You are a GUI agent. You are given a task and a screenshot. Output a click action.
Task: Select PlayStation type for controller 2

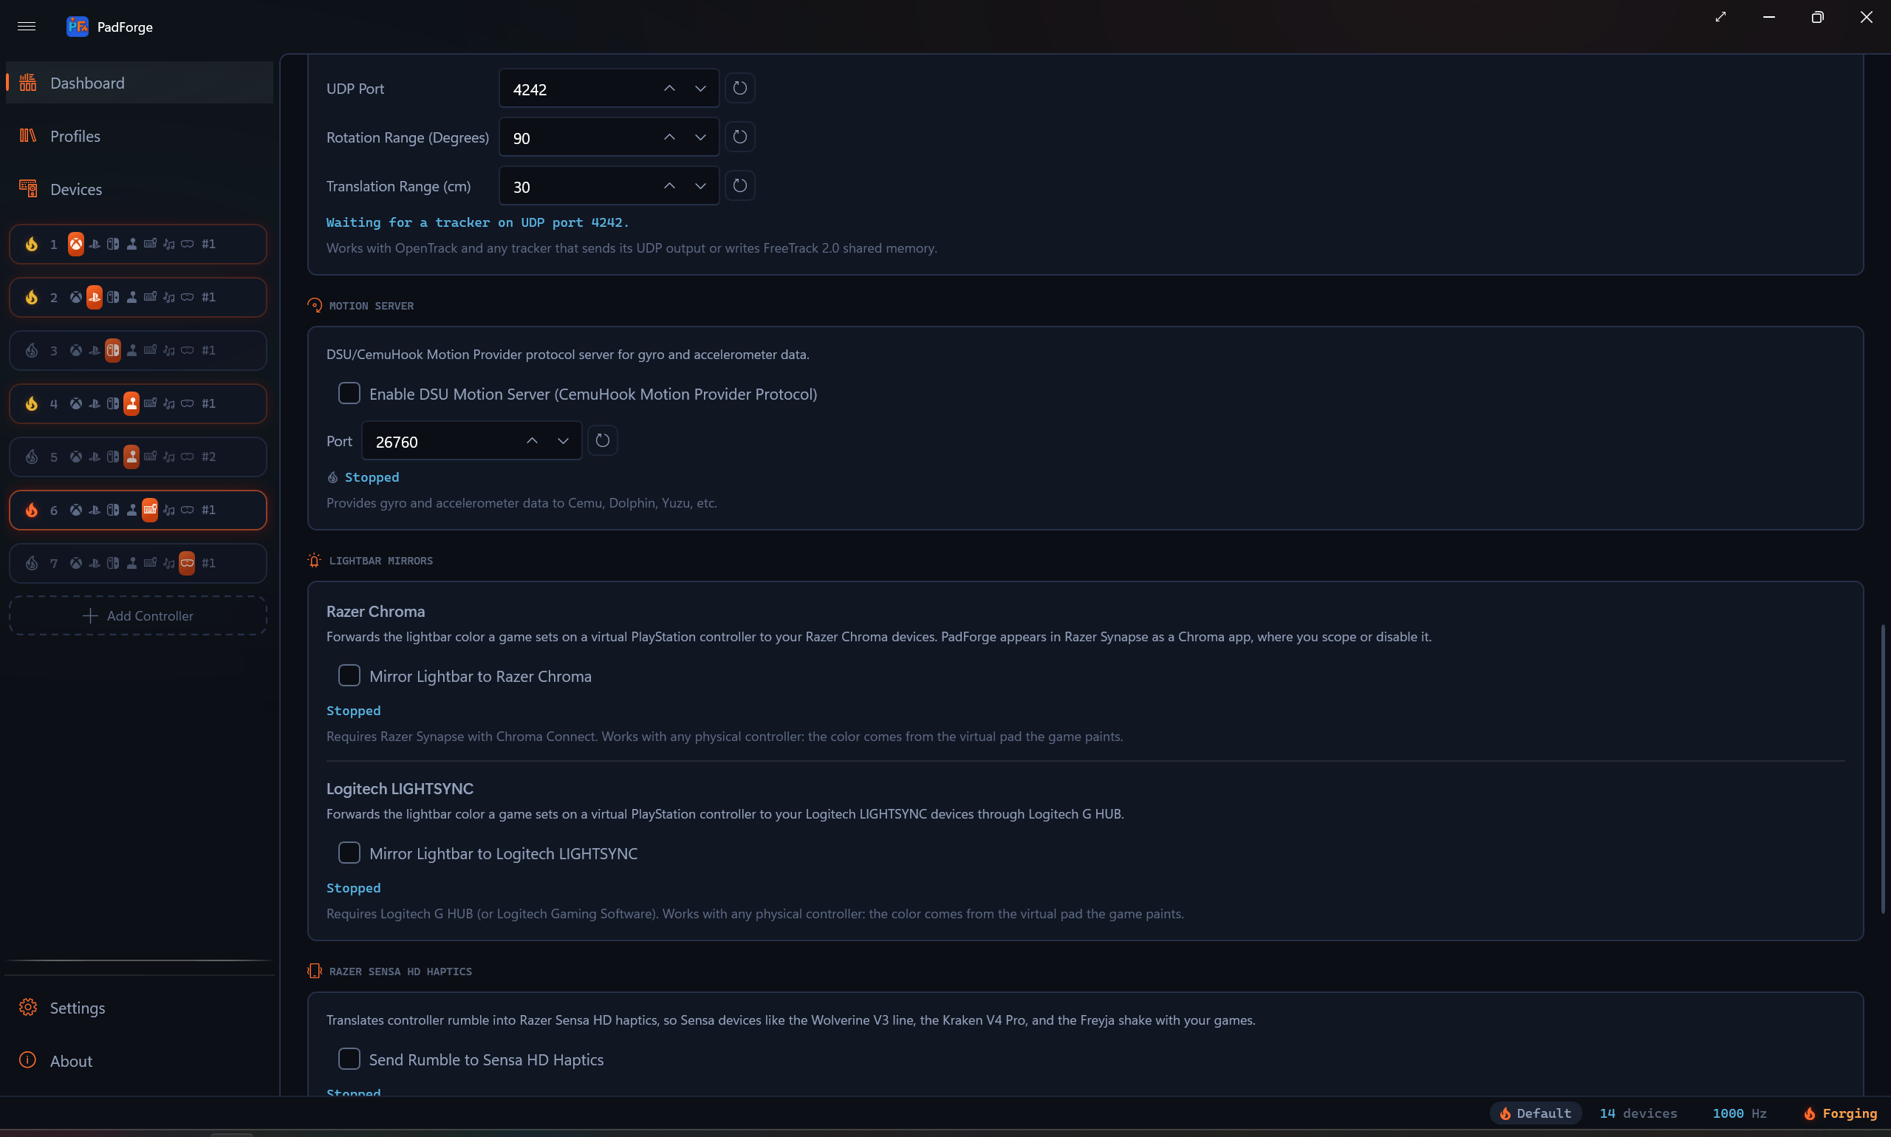(x=95, y=297)
